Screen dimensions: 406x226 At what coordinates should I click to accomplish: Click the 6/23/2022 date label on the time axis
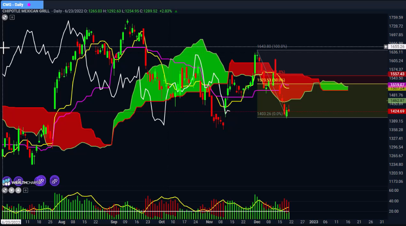(x=11, y=222)
